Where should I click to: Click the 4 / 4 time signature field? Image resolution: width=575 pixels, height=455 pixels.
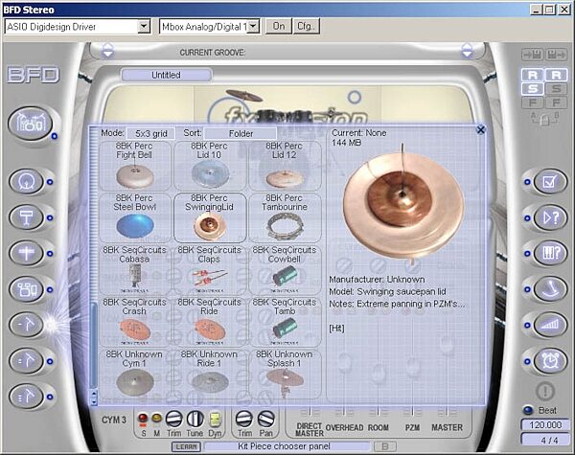(x=545, y=440)
